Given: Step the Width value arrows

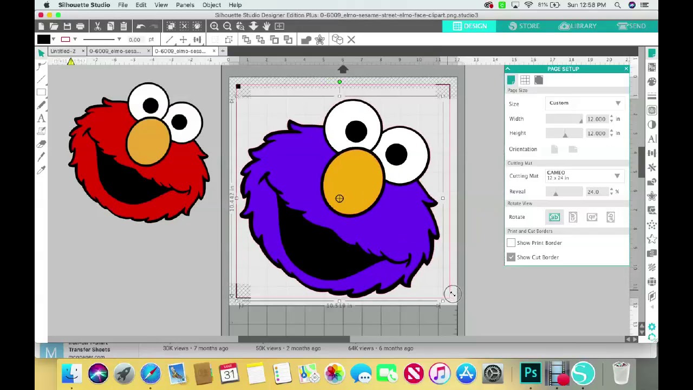Looking at the screenshot, I should coord(611,119).
